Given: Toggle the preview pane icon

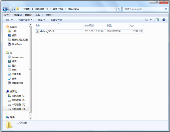Looking at the screenshot, I should [157, 20].
